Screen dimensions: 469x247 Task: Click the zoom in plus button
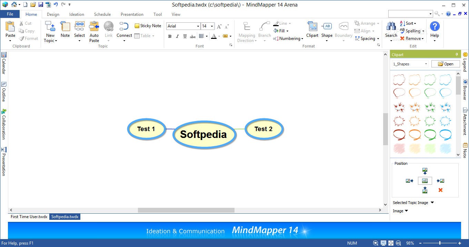[459, 243]
